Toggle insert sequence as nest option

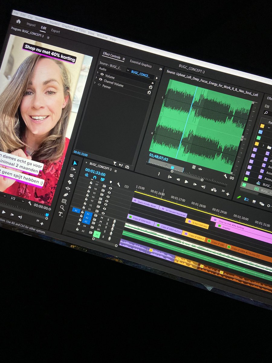click(x=87, y=175)
